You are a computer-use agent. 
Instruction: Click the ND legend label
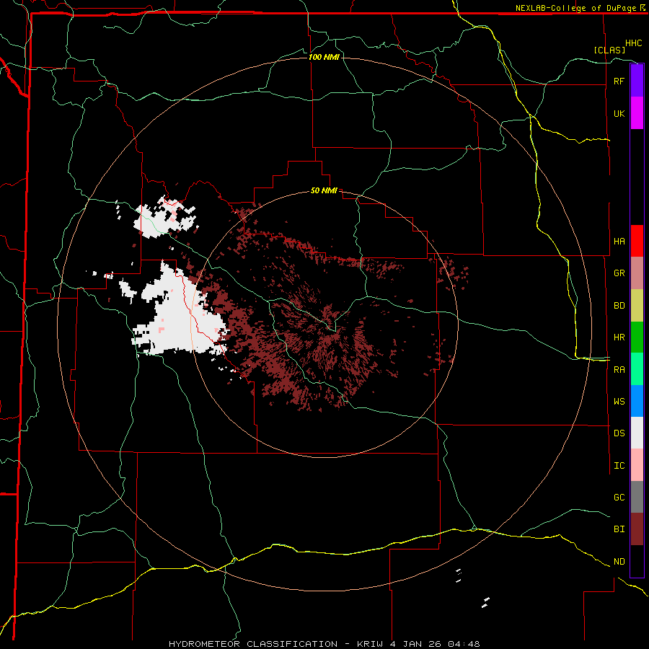tap(619, 562)
